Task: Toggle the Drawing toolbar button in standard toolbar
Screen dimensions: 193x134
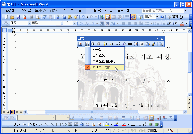Action: tap(133, 17)
